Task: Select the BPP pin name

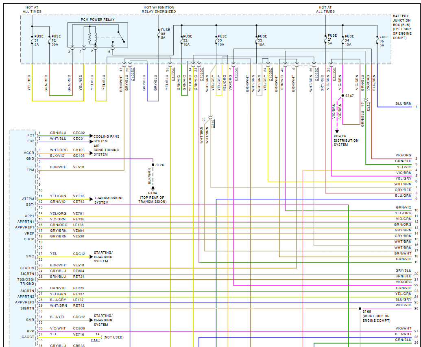Action: (31, 331)
